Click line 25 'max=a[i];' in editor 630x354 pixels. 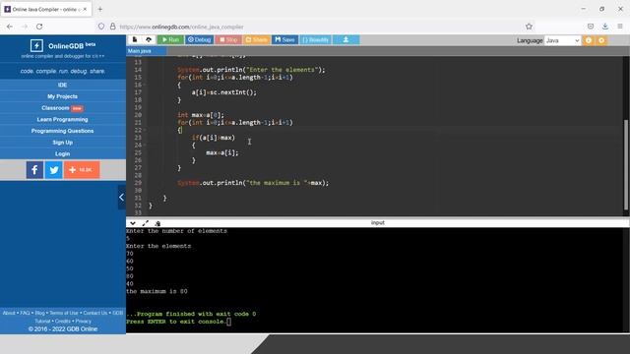[x=222, y=152]
